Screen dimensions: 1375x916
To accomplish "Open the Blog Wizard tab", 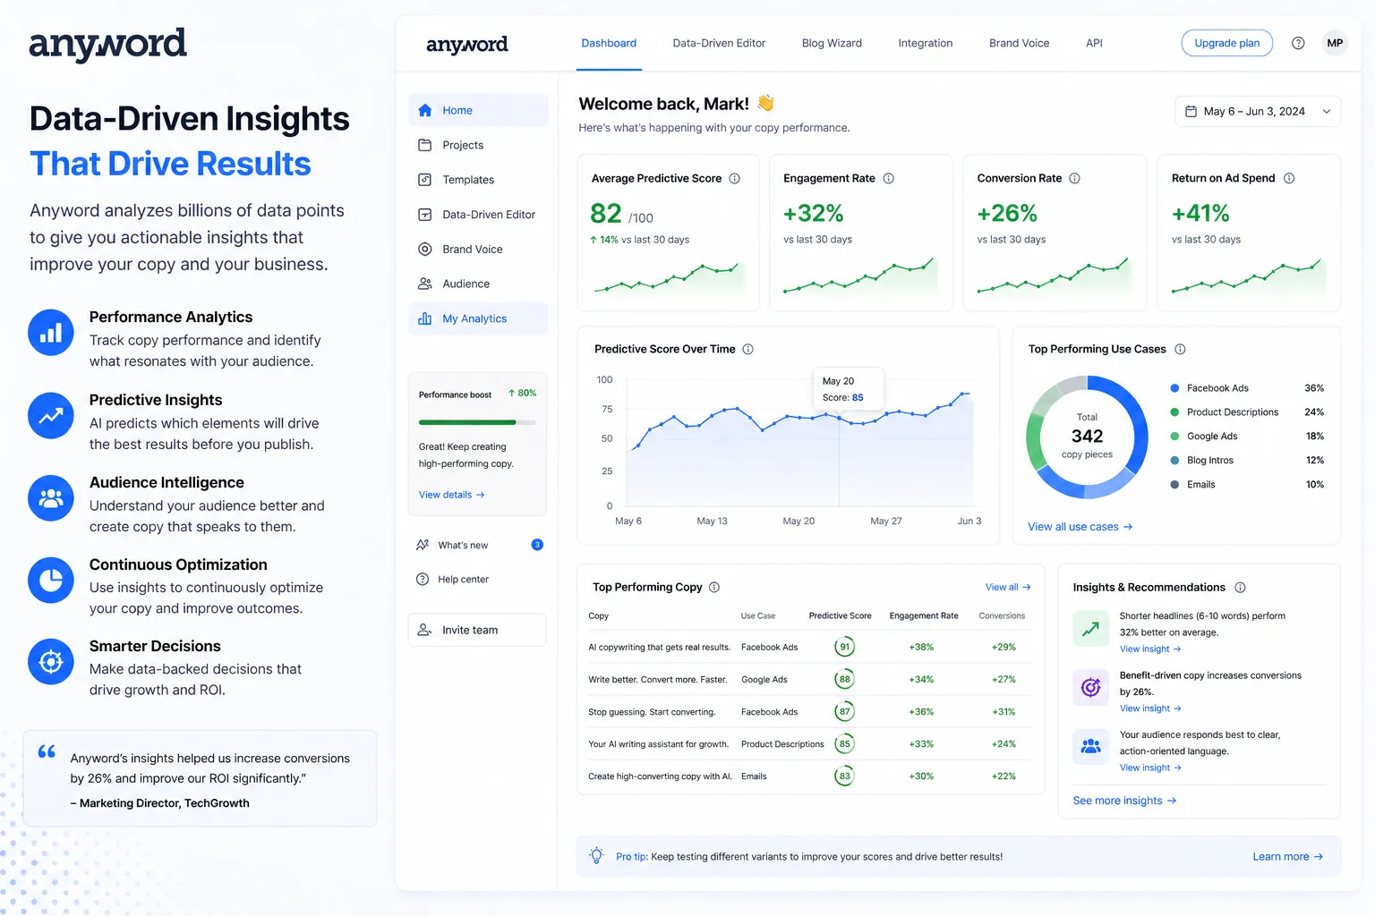I will coord(832,43).
